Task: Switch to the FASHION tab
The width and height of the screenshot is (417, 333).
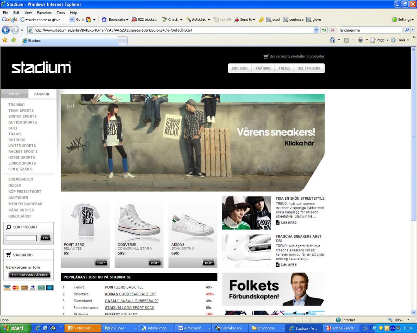Action: tap(42, 94)
